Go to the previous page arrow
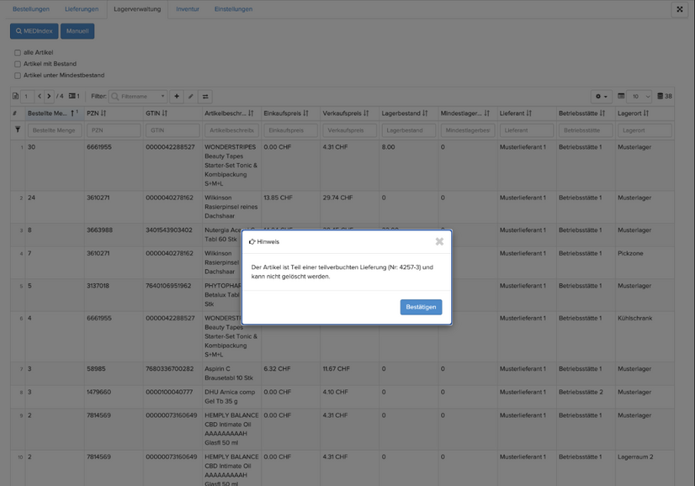The image size is (695, 486). click(39, 97)
